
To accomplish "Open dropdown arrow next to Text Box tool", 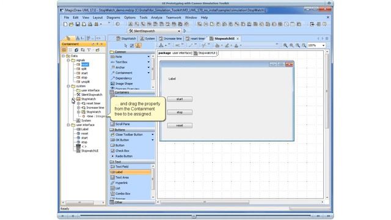I will point(148,62).
